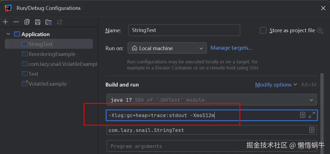The image size is (330, 154).
Task: Click the Sort Configurations alphabetically icon
Action: [x=59, y=22]
